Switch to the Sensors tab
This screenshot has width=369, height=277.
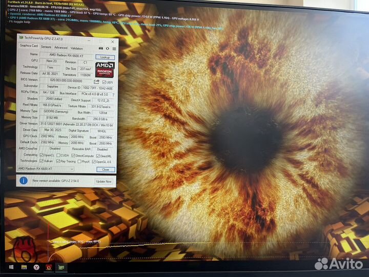tap(46, 47)
